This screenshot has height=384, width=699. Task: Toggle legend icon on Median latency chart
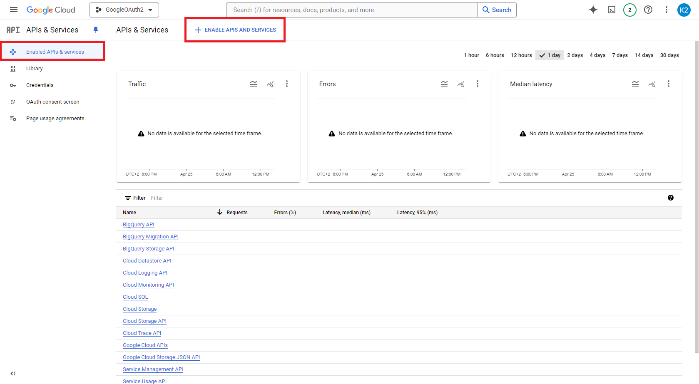pos(635,84)
